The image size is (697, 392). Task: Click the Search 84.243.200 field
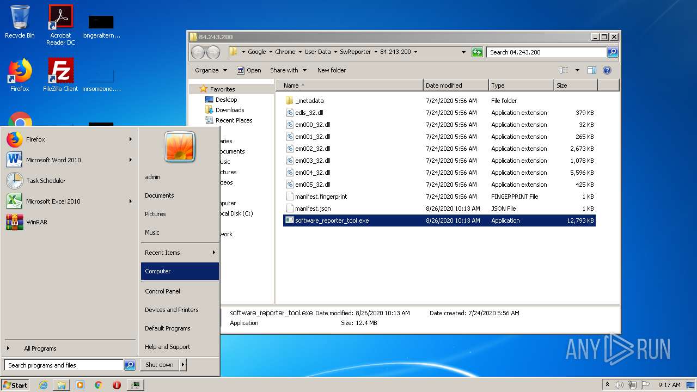click(x=546, y=52)
